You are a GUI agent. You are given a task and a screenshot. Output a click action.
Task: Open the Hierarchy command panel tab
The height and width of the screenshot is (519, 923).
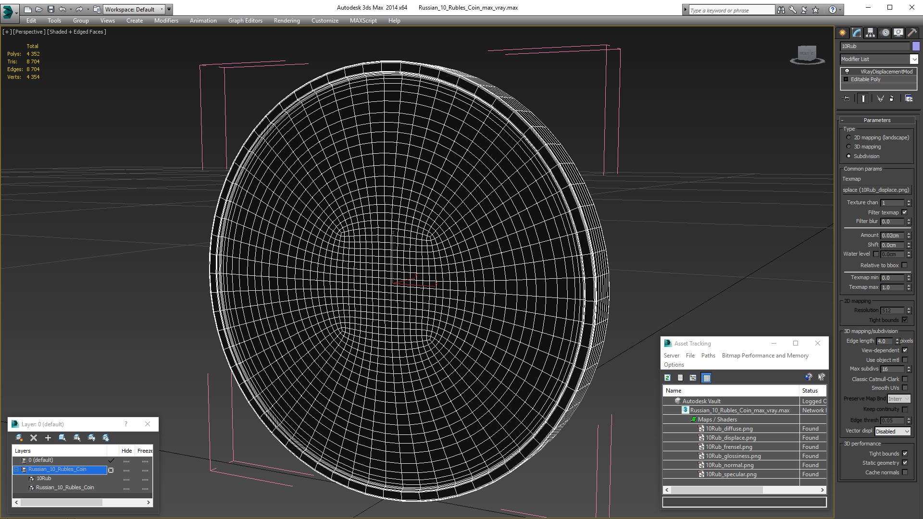click(870, 33)
